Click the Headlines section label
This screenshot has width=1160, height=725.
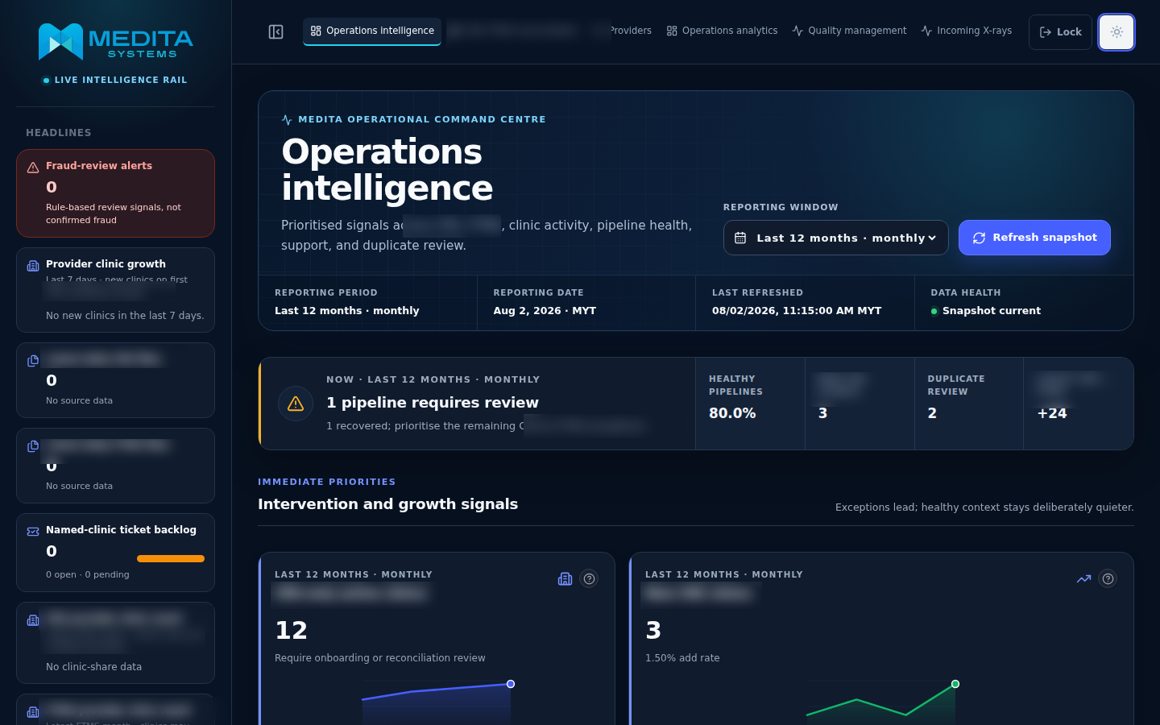[59, 133]
